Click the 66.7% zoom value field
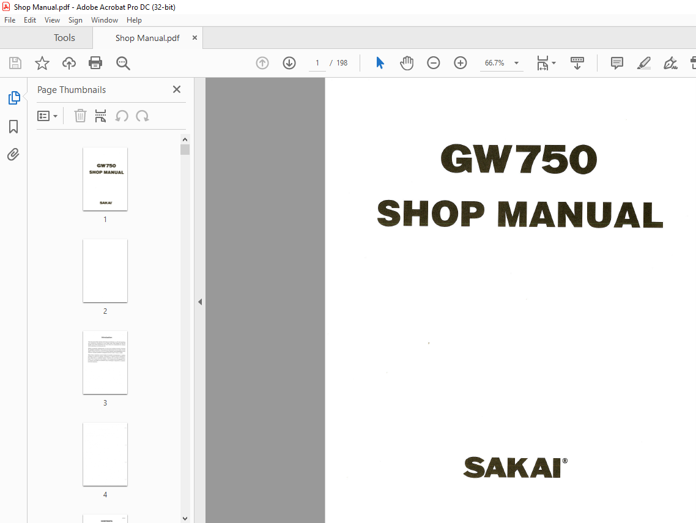696x523 pixels. [x=495, y=63]
